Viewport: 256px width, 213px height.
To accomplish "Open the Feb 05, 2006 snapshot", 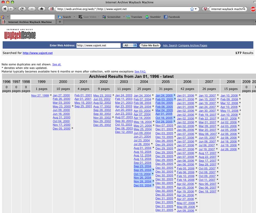I will point(186,169).
